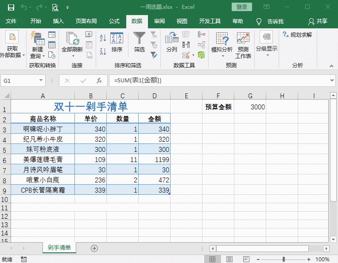Click the 告诉我 search box
This screenshot has width=338, height=263.
click(x=270, y=21)
